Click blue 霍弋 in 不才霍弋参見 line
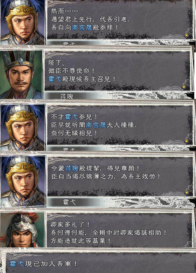This screenshot has height=273, width=196. click(72, 117)
